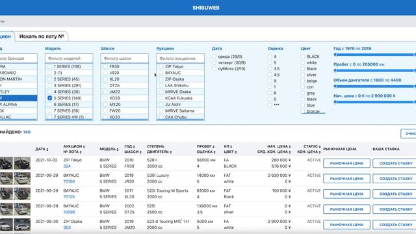Sort by ЦВЕТ column arrows

coord(235,152)
